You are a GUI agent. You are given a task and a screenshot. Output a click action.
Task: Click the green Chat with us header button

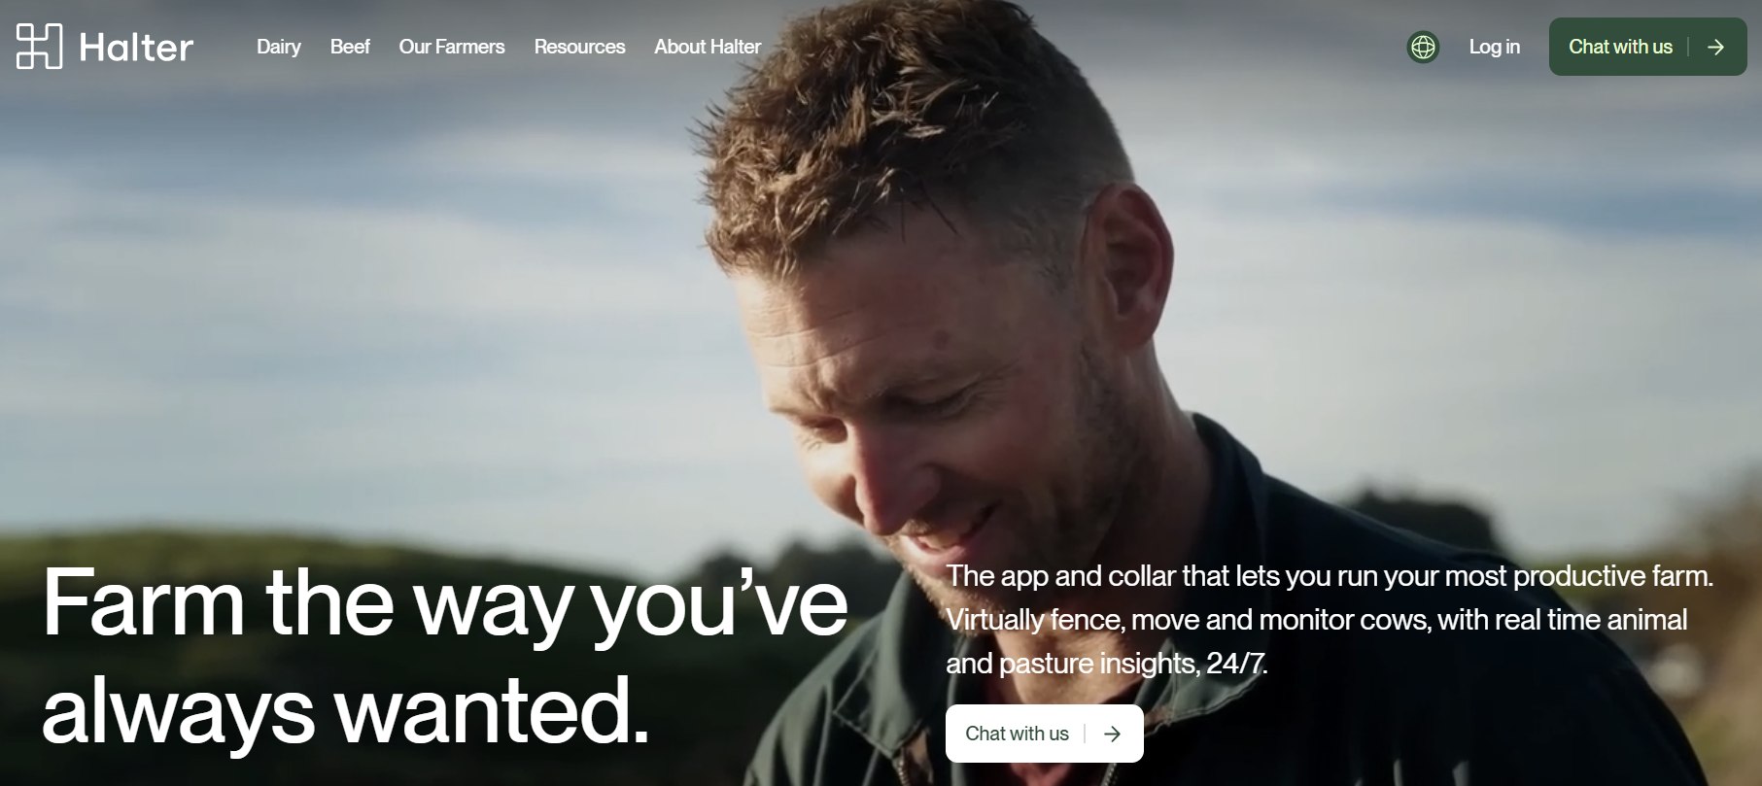(x=1647, y=47)
